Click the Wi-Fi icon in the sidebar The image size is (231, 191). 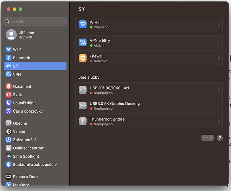8,50
